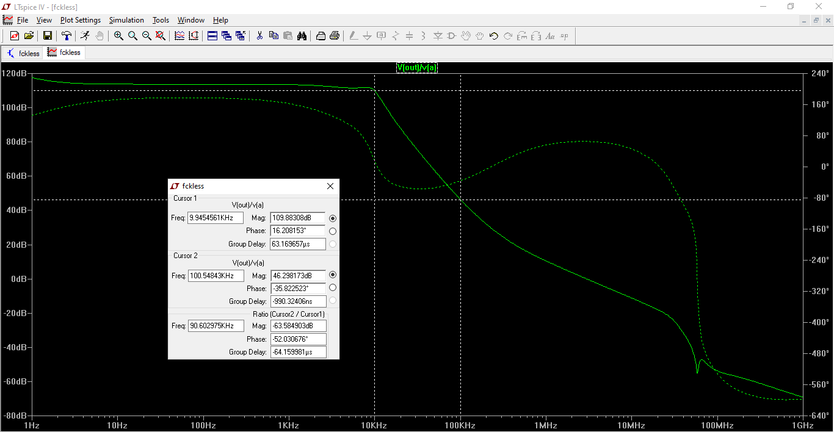
Task: Click the Print Setup icon
Action: coord(321,36)
